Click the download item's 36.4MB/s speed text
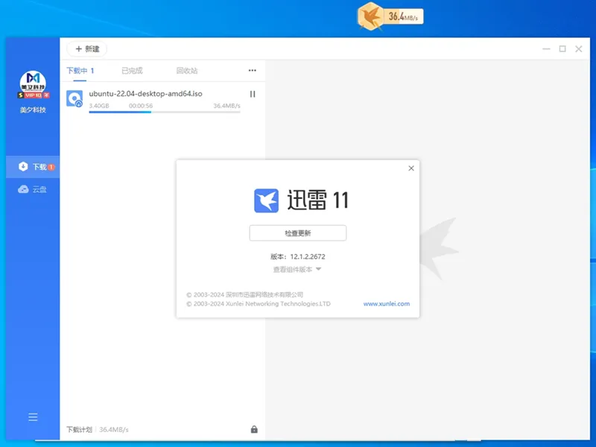The image size is (596, 447). click(227, 106)
